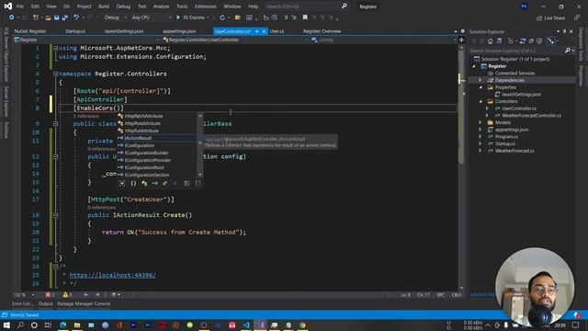
Task: Click the navigate forward arrow below editor
Action: coord(97,294)
